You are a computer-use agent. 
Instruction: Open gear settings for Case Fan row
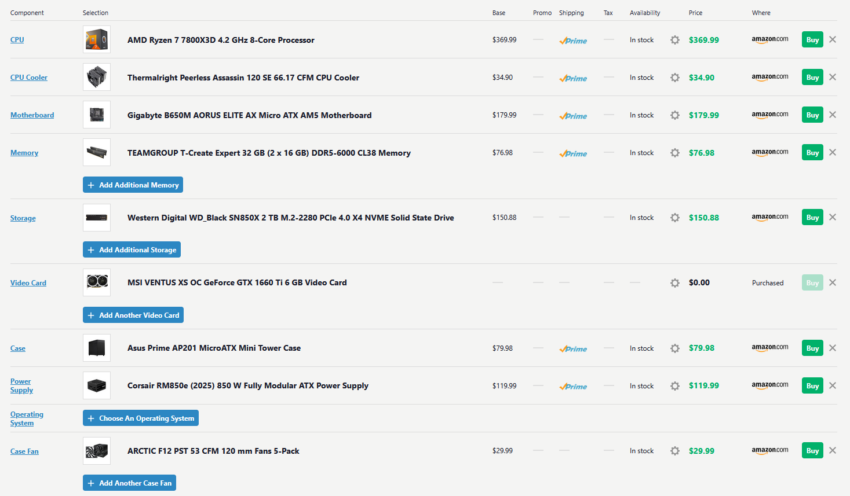coord(674,451)
